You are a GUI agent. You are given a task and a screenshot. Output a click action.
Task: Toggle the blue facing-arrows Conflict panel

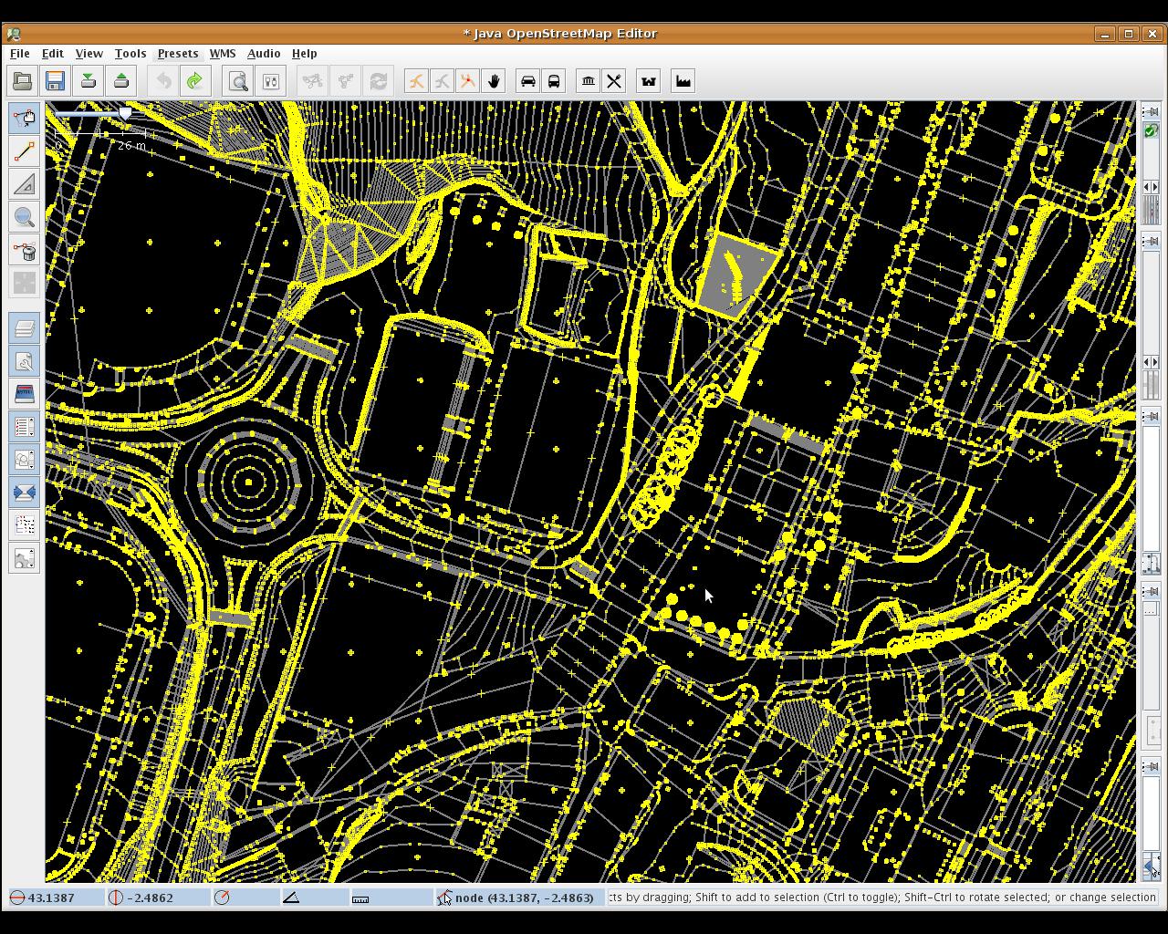tap(25, 493)
